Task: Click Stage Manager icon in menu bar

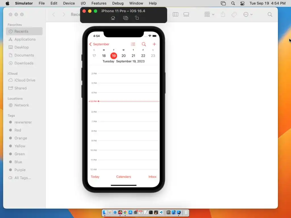Action: click(223, 3)
